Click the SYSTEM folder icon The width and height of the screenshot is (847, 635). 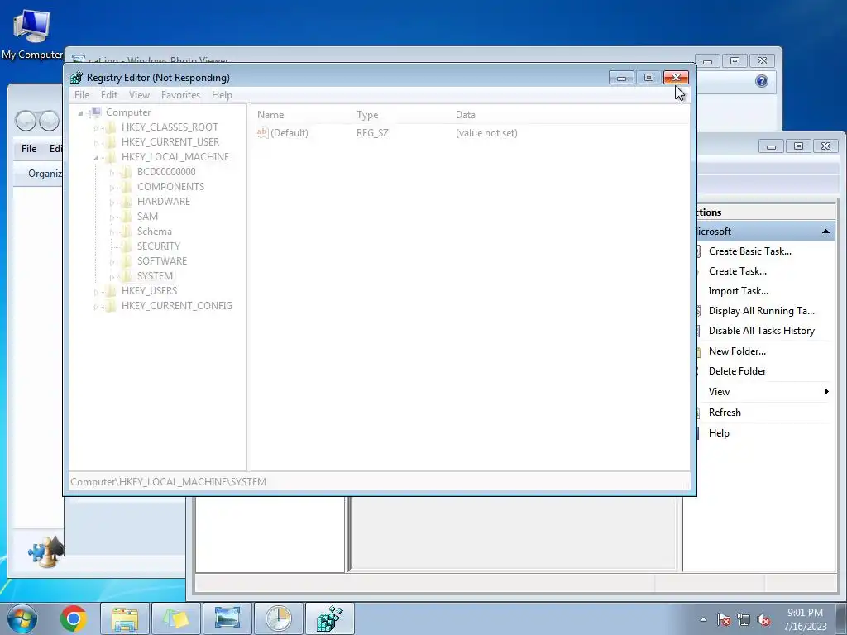coord(127,276)
